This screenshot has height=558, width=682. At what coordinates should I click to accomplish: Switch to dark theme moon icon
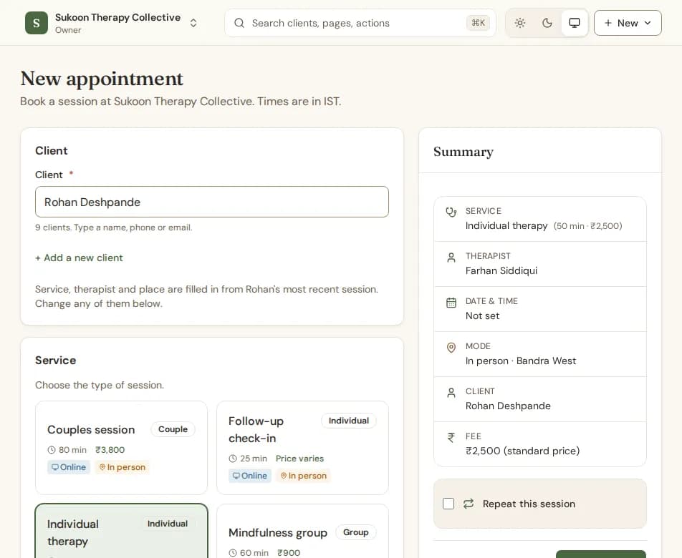coord(547,23)
